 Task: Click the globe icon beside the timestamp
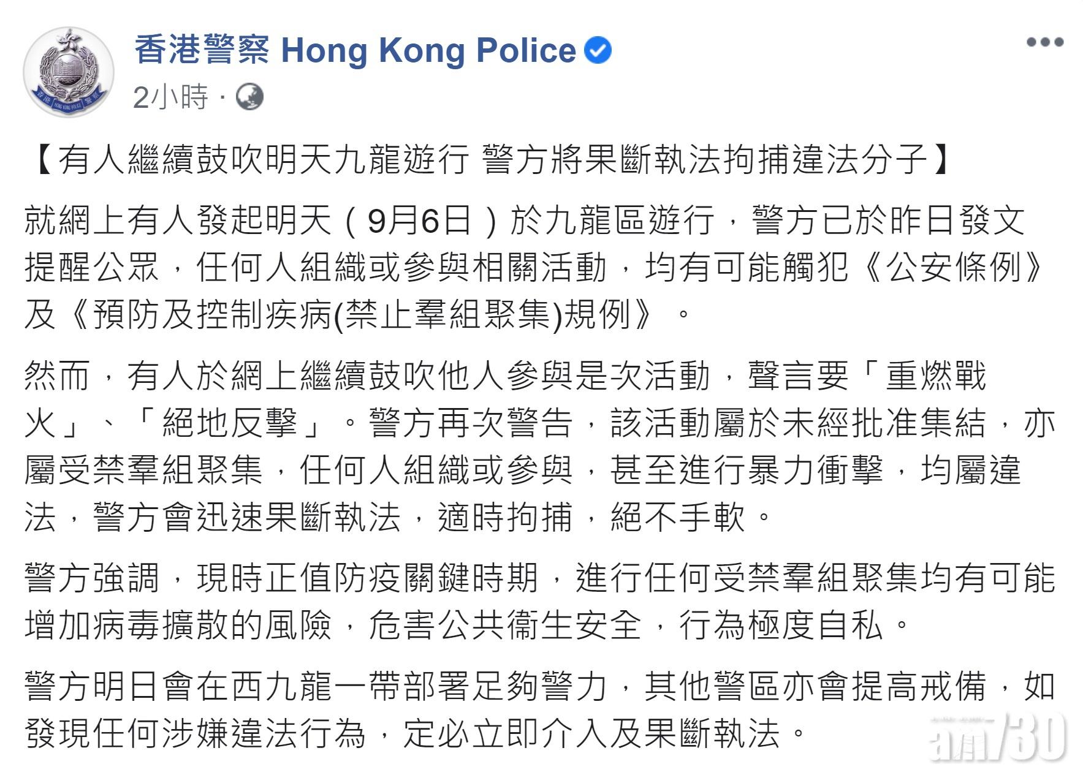point(252,97)
